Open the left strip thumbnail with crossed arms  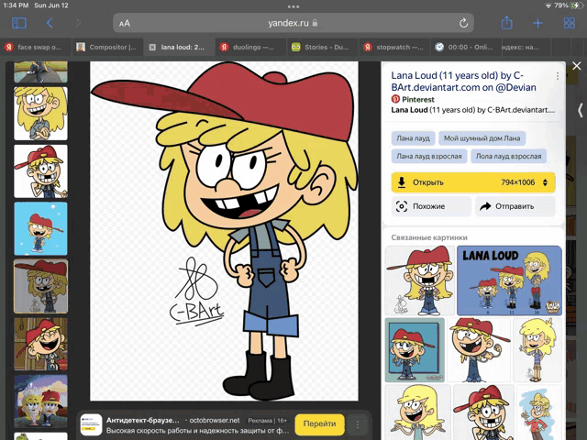(40, 114)
